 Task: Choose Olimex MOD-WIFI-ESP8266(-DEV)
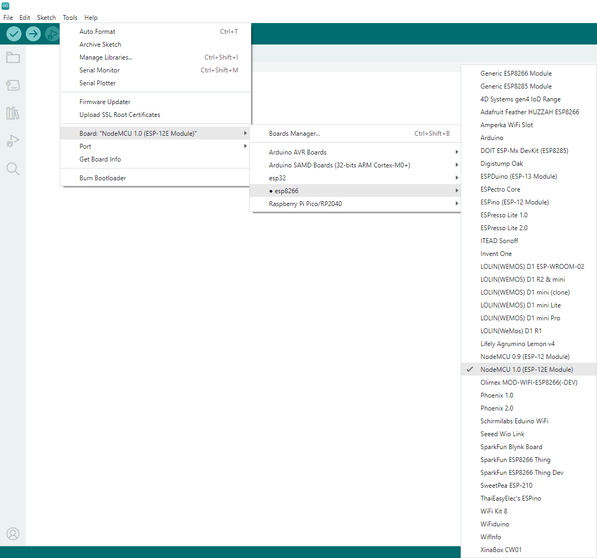pos(529,383)
